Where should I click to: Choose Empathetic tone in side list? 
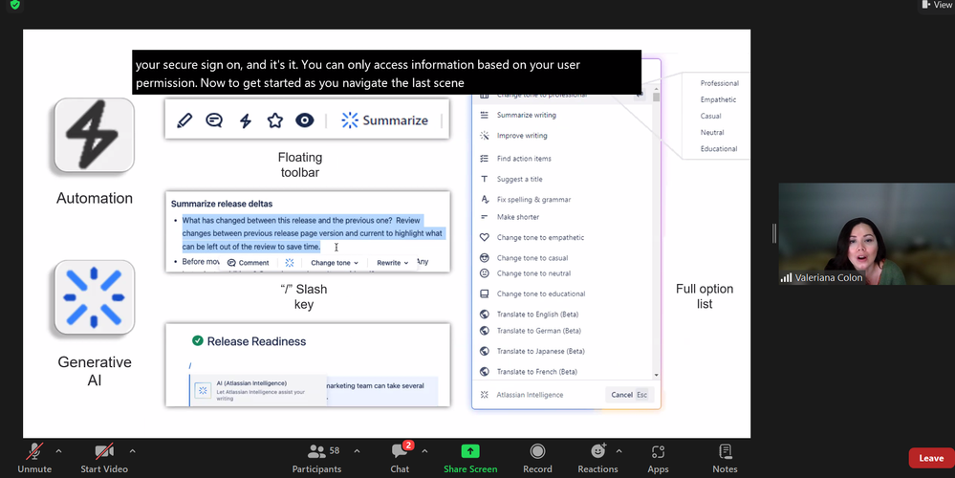pos(718,99)
